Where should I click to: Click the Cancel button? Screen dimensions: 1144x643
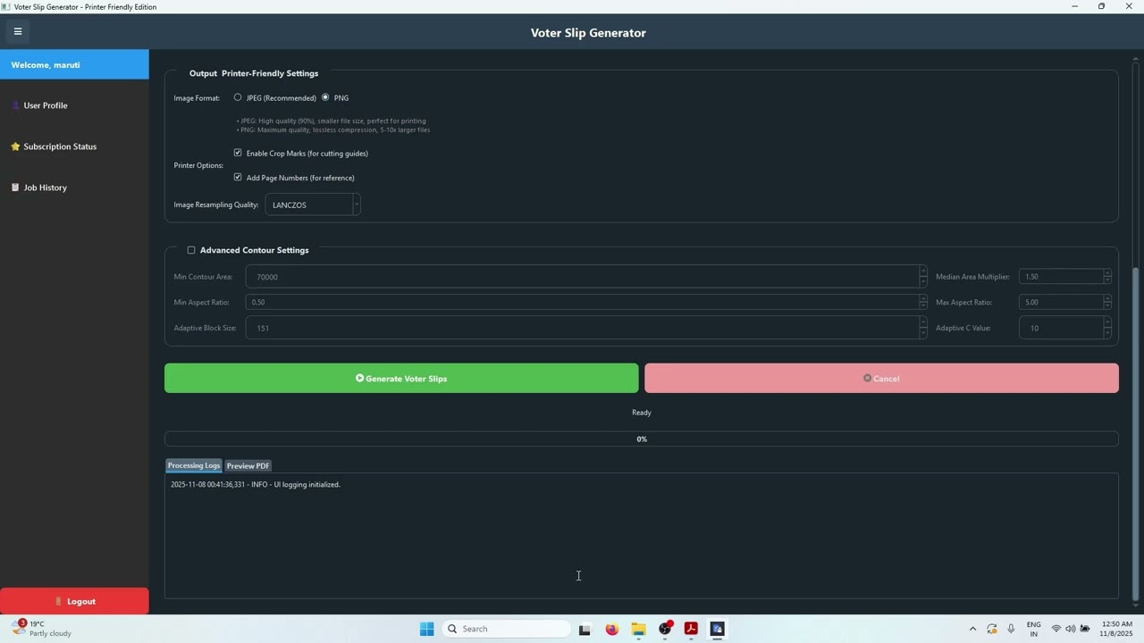[881, 378]
